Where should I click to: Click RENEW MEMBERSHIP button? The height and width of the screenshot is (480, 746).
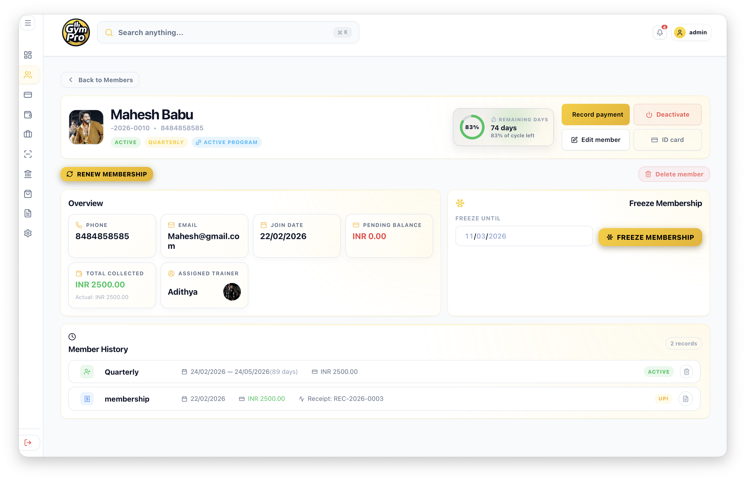click(106, 174)
